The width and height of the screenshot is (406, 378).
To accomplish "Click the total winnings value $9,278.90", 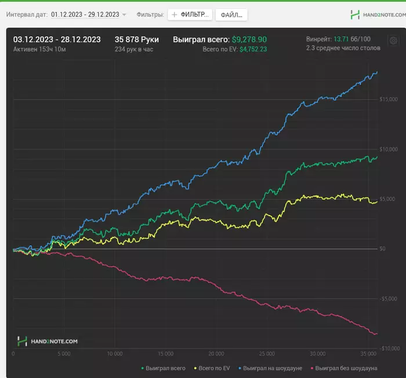I will coord(249,39).
